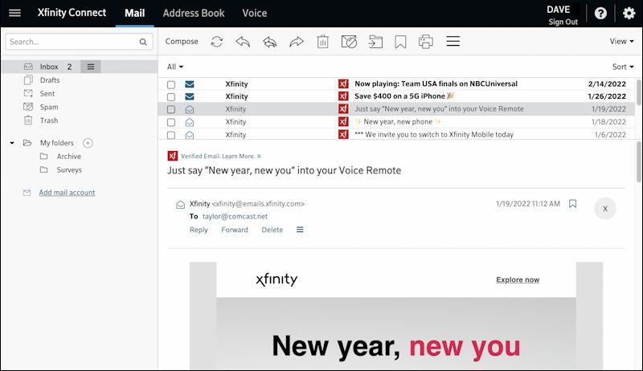Click the Compose button
The height and width of the screenshot is (371, 643).
(182, 42)
